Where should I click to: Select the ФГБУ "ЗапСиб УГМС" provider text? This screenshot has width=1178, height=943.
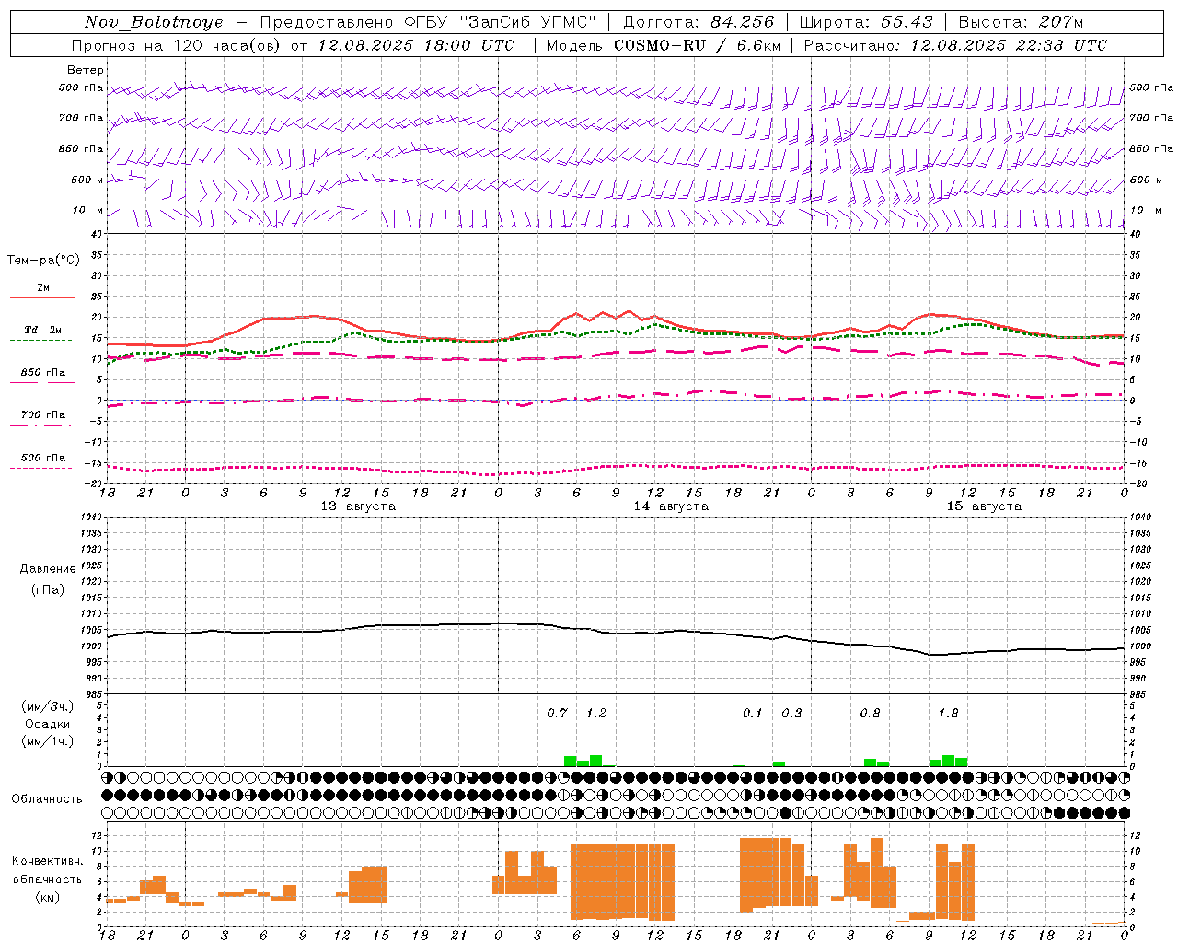pyautogui.click(x=500, y=22)
